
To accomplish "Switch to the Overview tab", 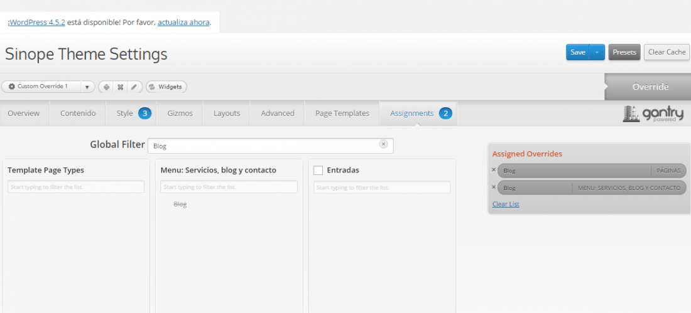I will click(x=24, y=114).
